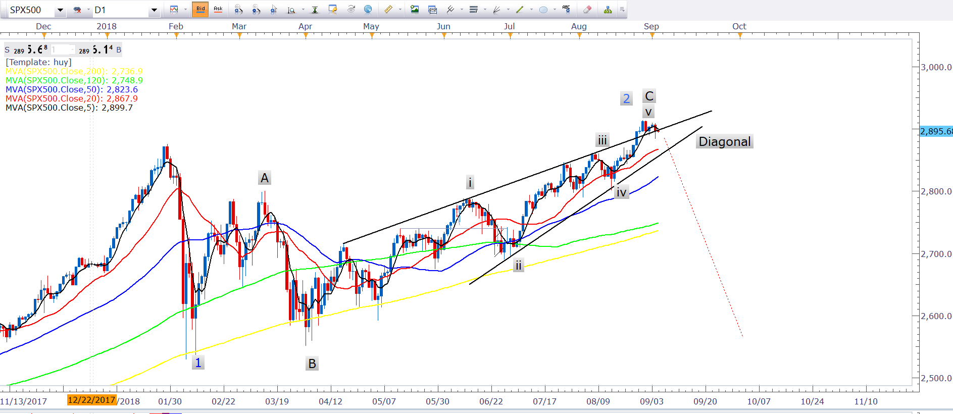Click the zoom out magnifier icon
953x414 pixels.
pyautogui.click(x=256, y=10)
